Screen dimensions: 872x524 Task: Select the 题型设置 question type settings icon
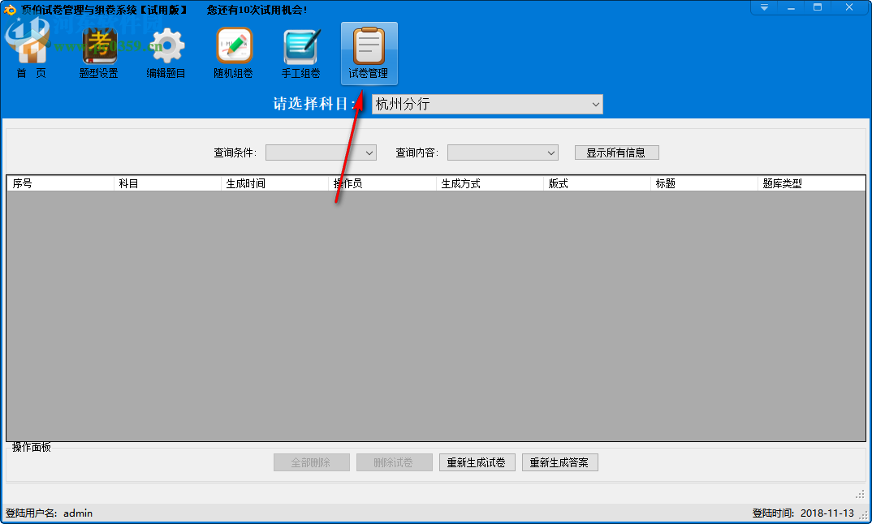(x=97, y=49)
